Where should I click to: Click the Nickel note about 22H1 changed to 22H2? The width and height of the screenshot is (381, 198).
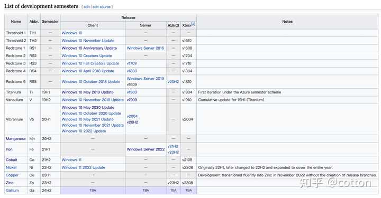click(x=265, y=167)
